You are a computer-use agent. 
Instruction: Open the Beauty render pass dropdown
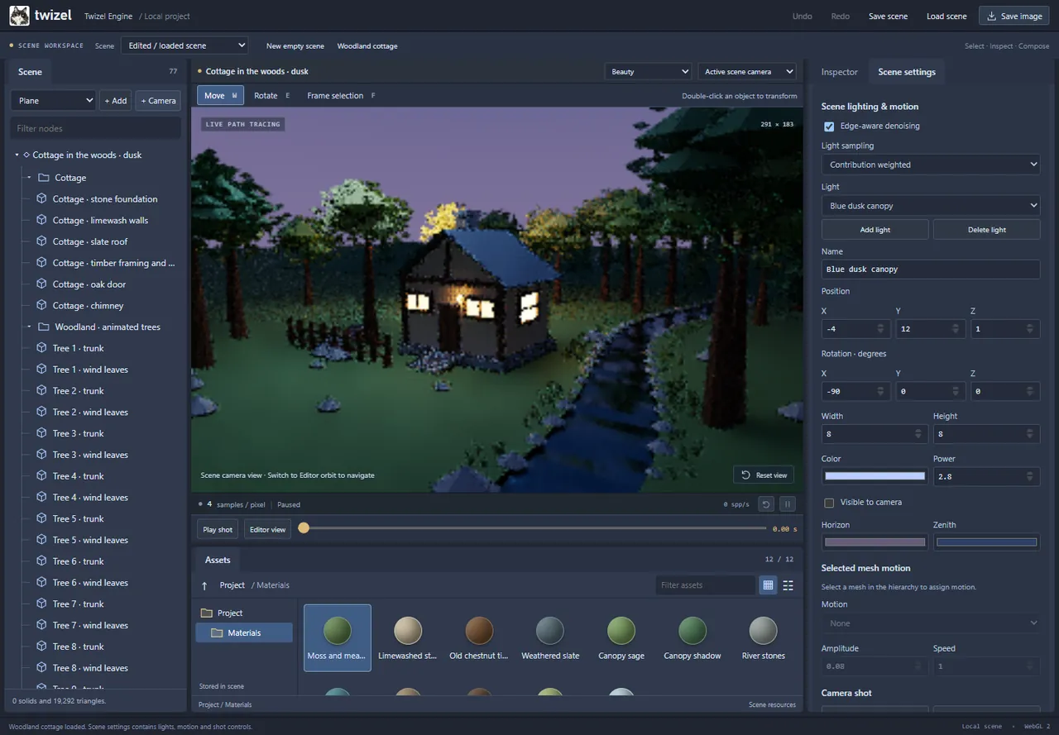point(648,72)
